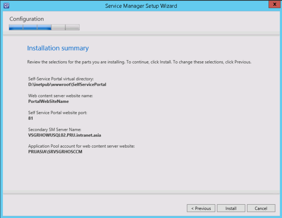Go back with the Previous button
Screen dimensions: 282x218
(201, 208)
